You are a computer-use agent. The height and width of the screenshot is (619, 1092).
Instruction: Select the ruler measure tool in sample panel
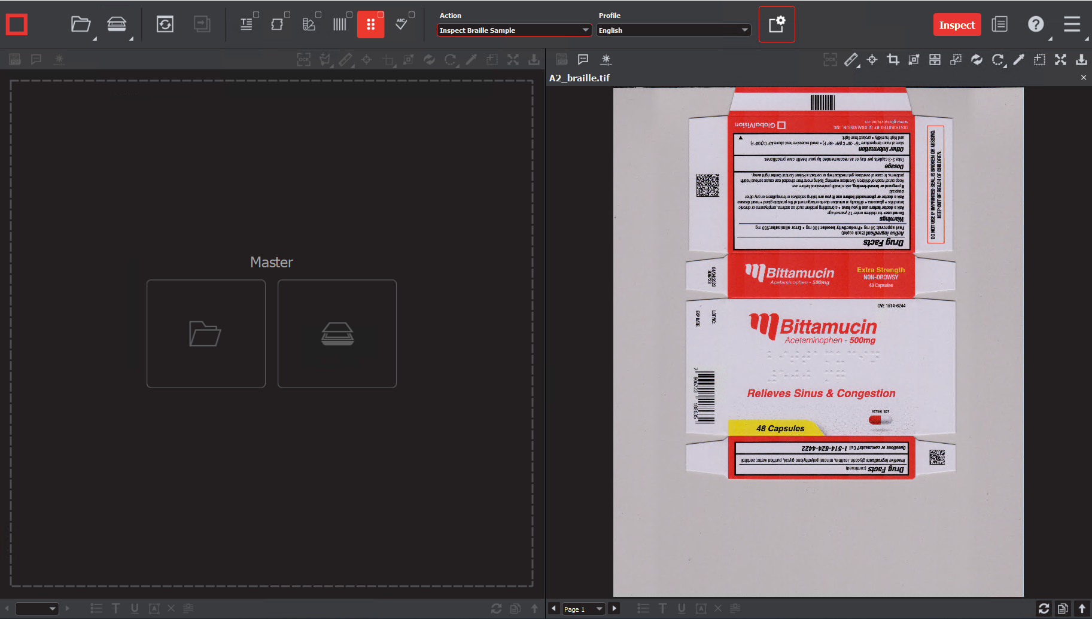click(x=851, y=59)
